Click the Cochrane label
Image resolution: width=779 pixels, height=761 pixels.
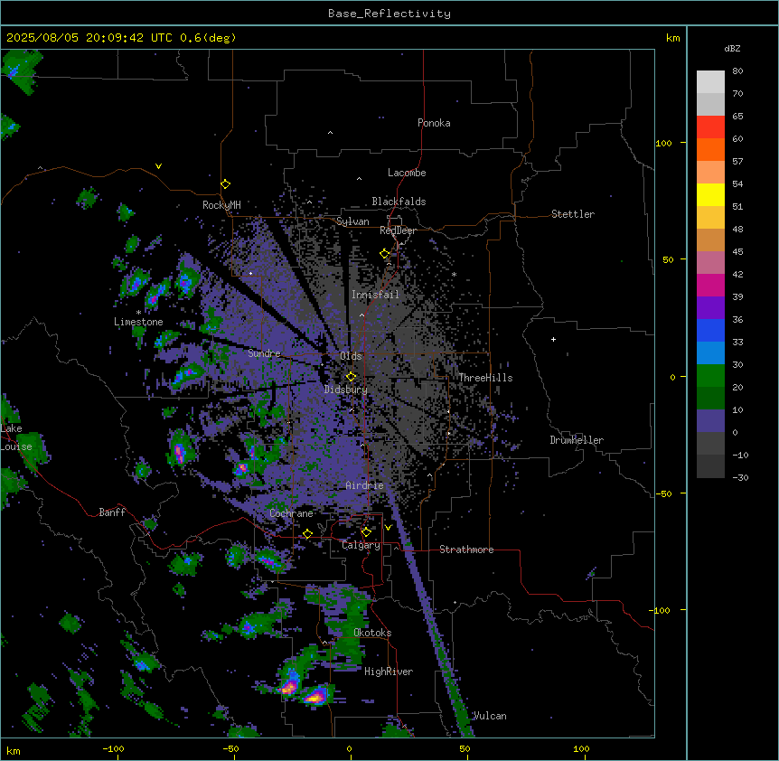click(x=291, y=513)
